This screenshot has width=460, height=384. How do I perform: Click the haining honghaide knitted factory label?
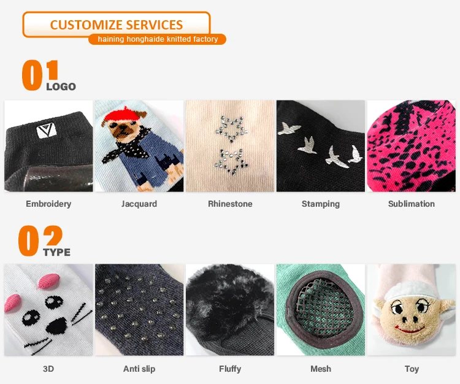[158, 39]
